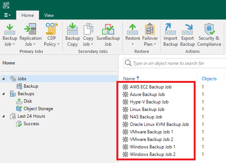Click the gear icon for NAS Backup Job
This screenshot has height=163, width=226.
pos(125,117)
